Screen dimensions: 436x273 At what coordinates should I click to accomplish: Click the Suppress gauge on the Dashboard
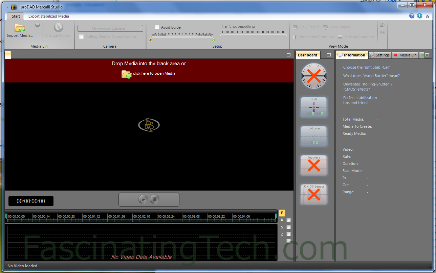314,165
